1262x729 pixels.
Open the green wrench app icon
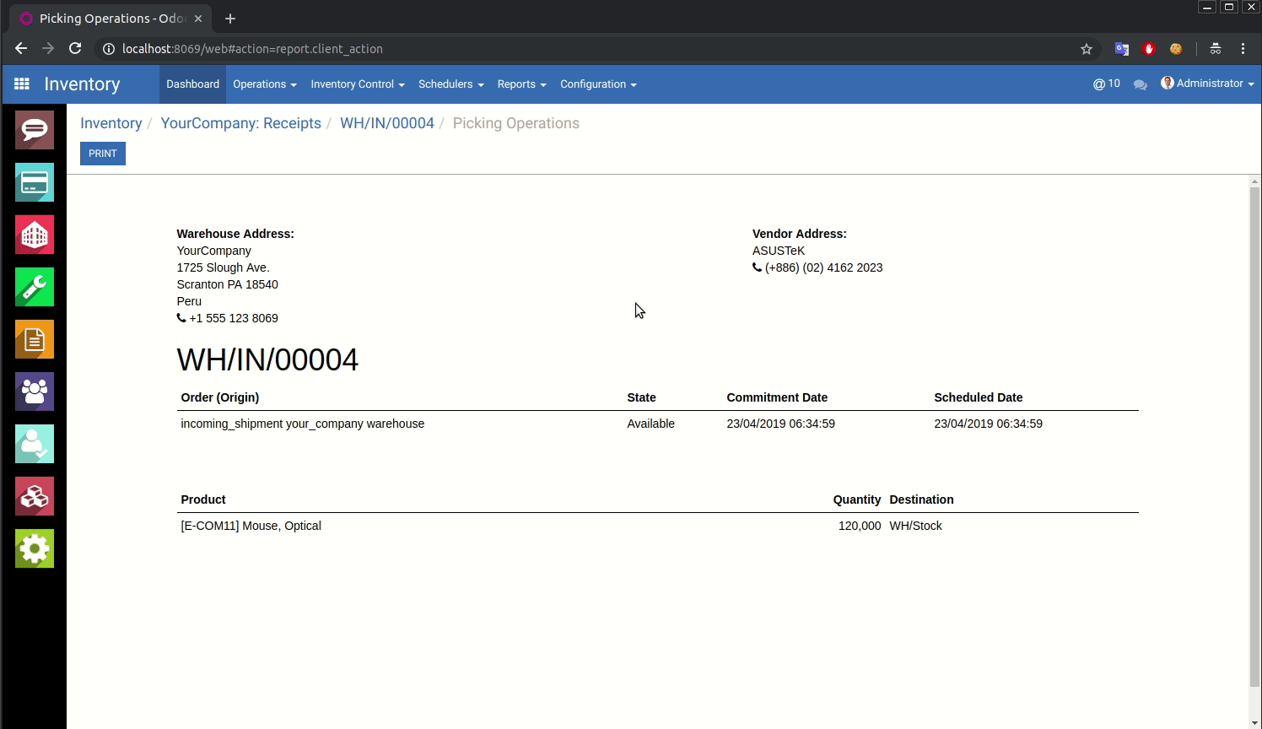[x=35, y=287]
